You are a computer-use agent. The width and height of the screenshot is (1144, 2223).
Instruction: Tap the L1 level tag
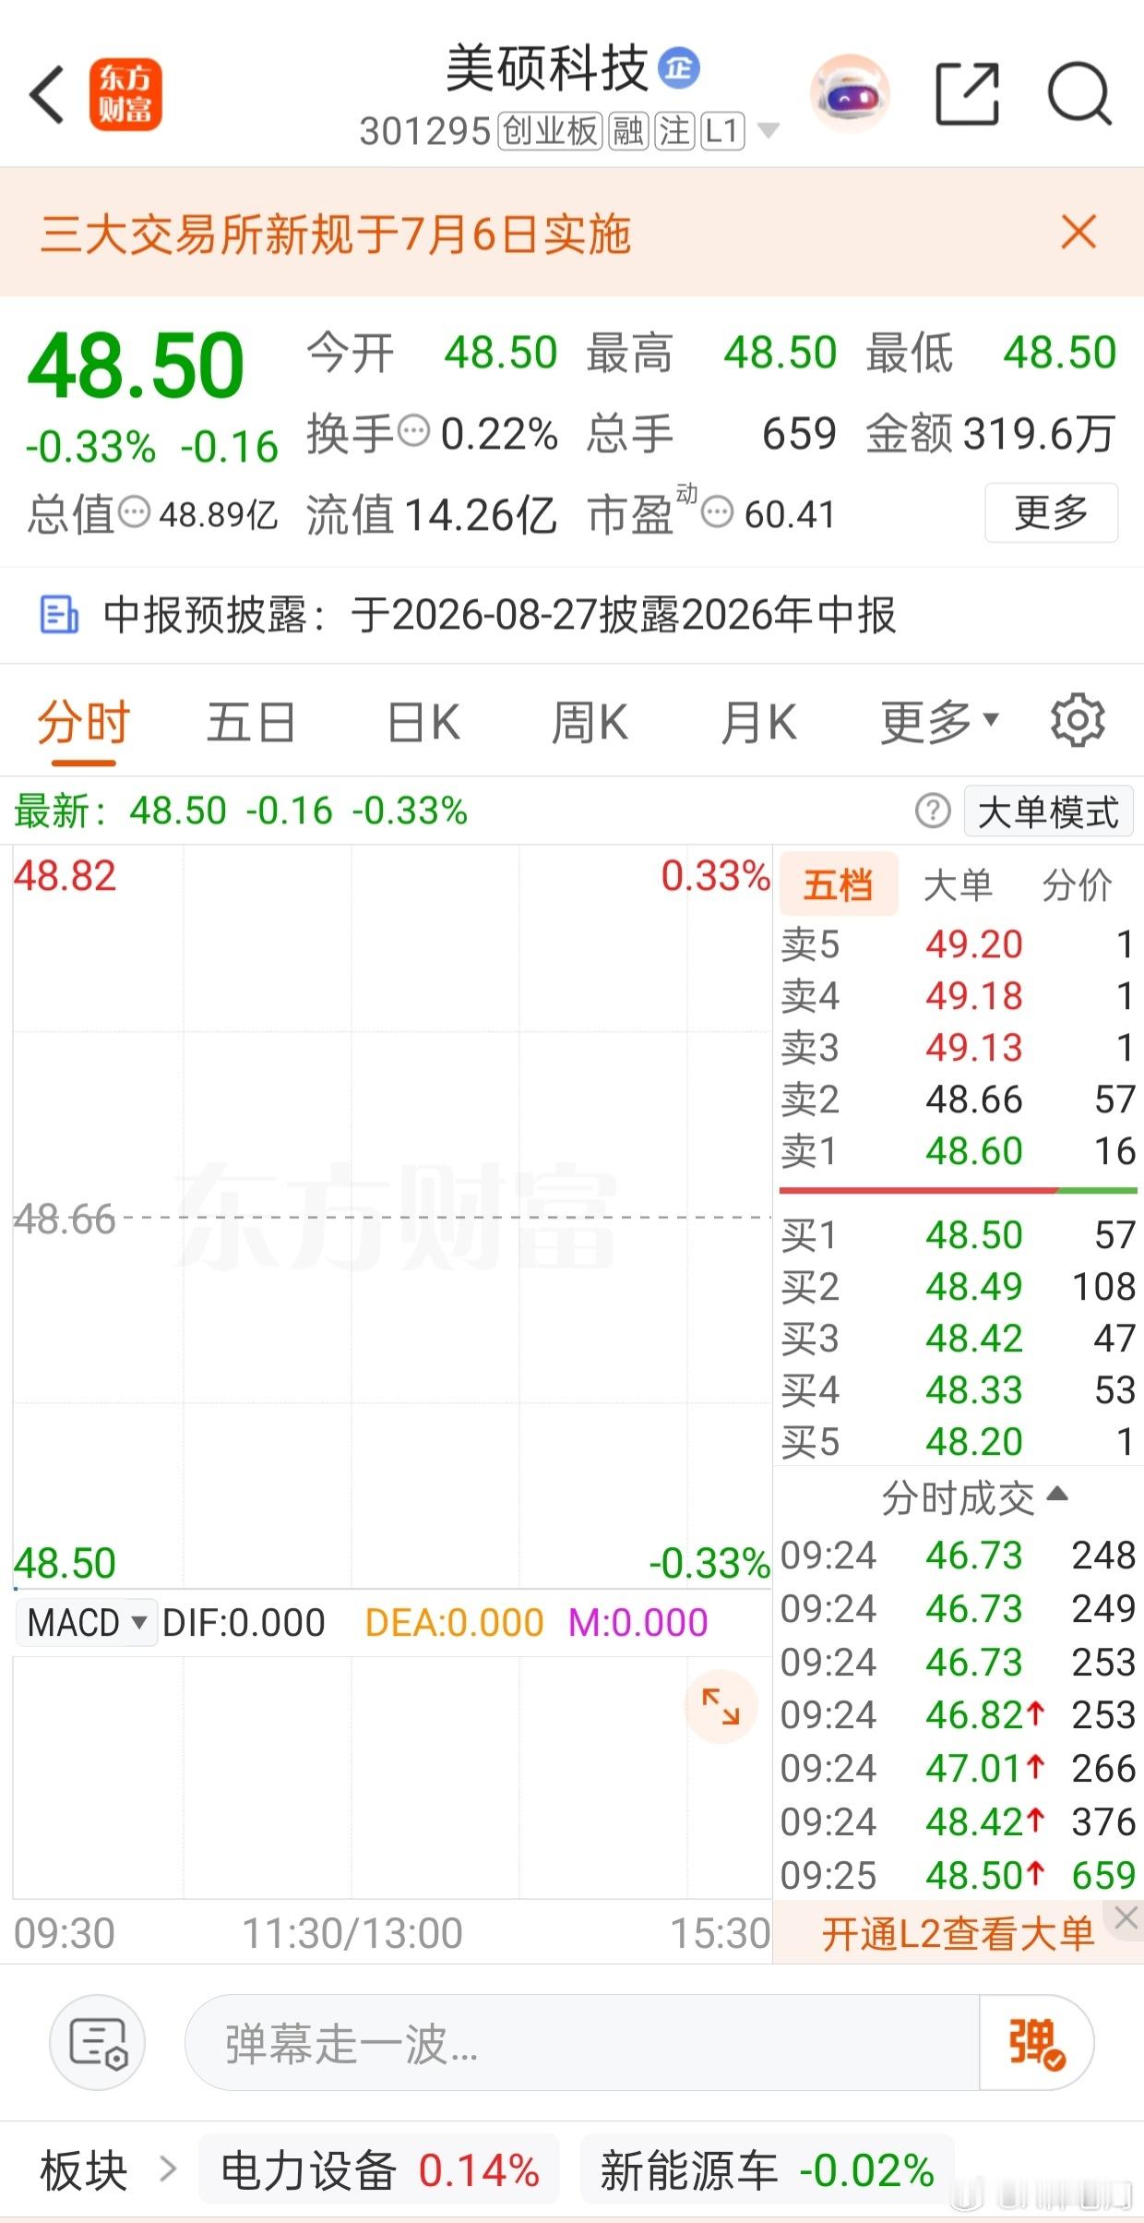(x=722, y=131)
